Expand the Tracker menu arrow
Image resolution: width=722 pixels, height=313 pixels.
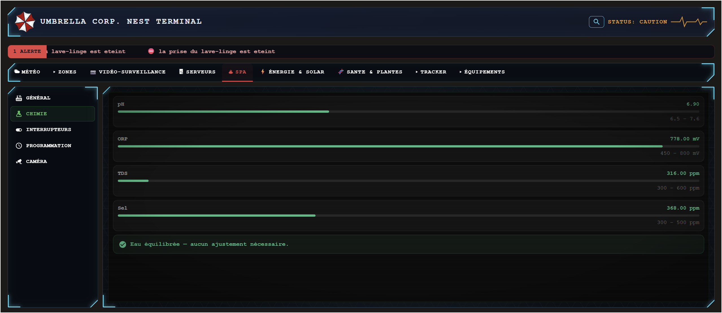pos(417,72)
